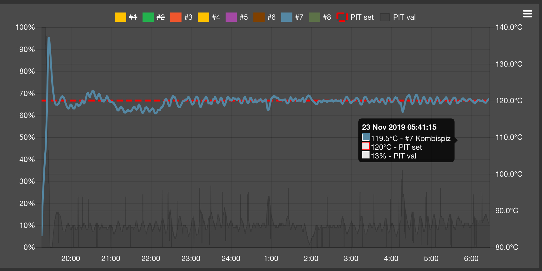
Task: Click the PIT set legend text
Action: point(362,17)
